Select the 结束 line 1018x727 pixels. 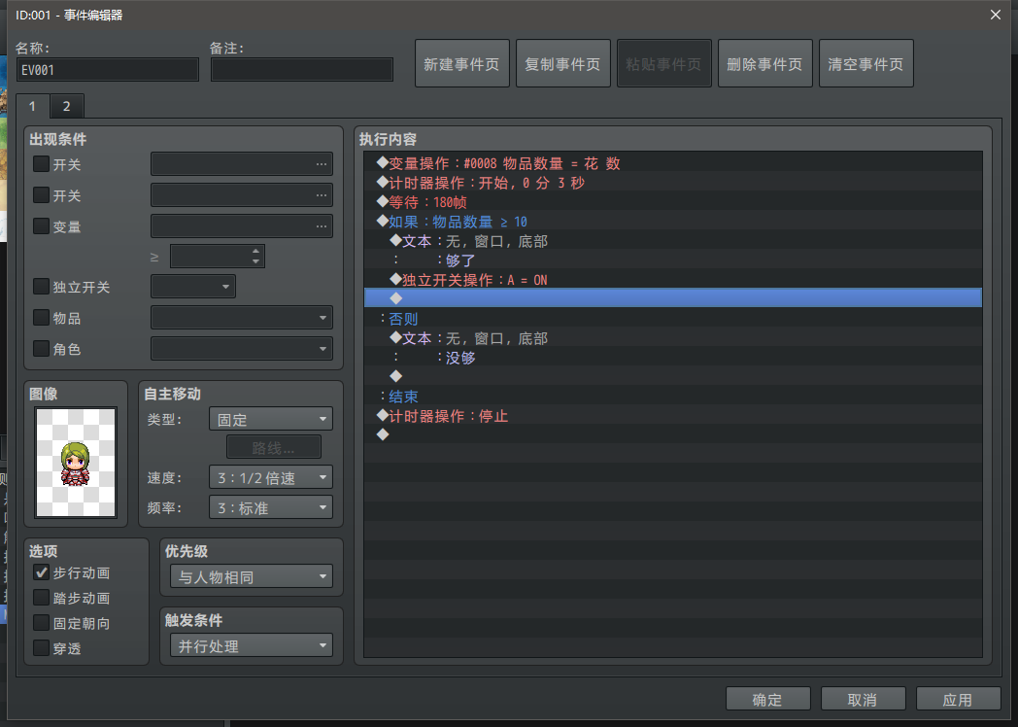pos(673,397)
